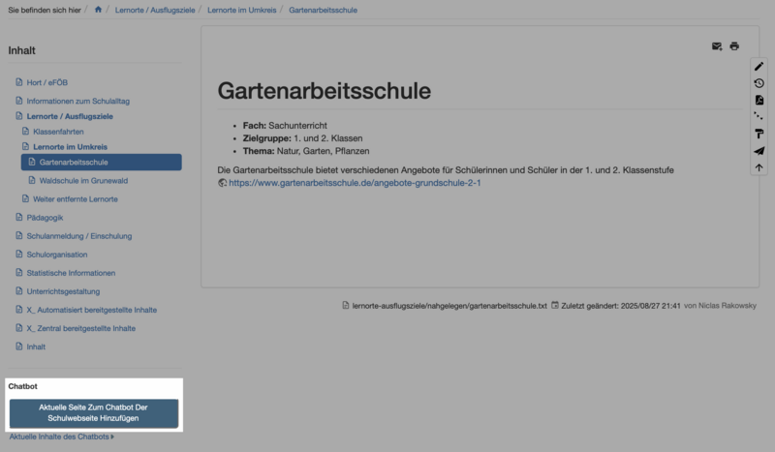The width and height of the screenshot is (775, 452).
Task: Click the email page envelope icon
Action: tap(717, 46)
